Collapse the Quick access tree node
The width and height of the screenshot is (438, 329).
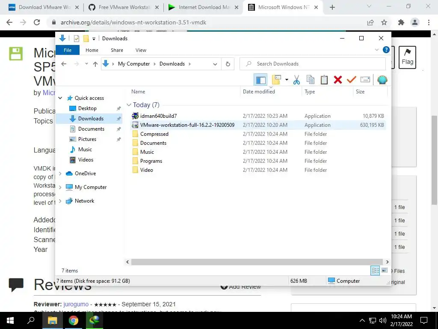[60, 98]
